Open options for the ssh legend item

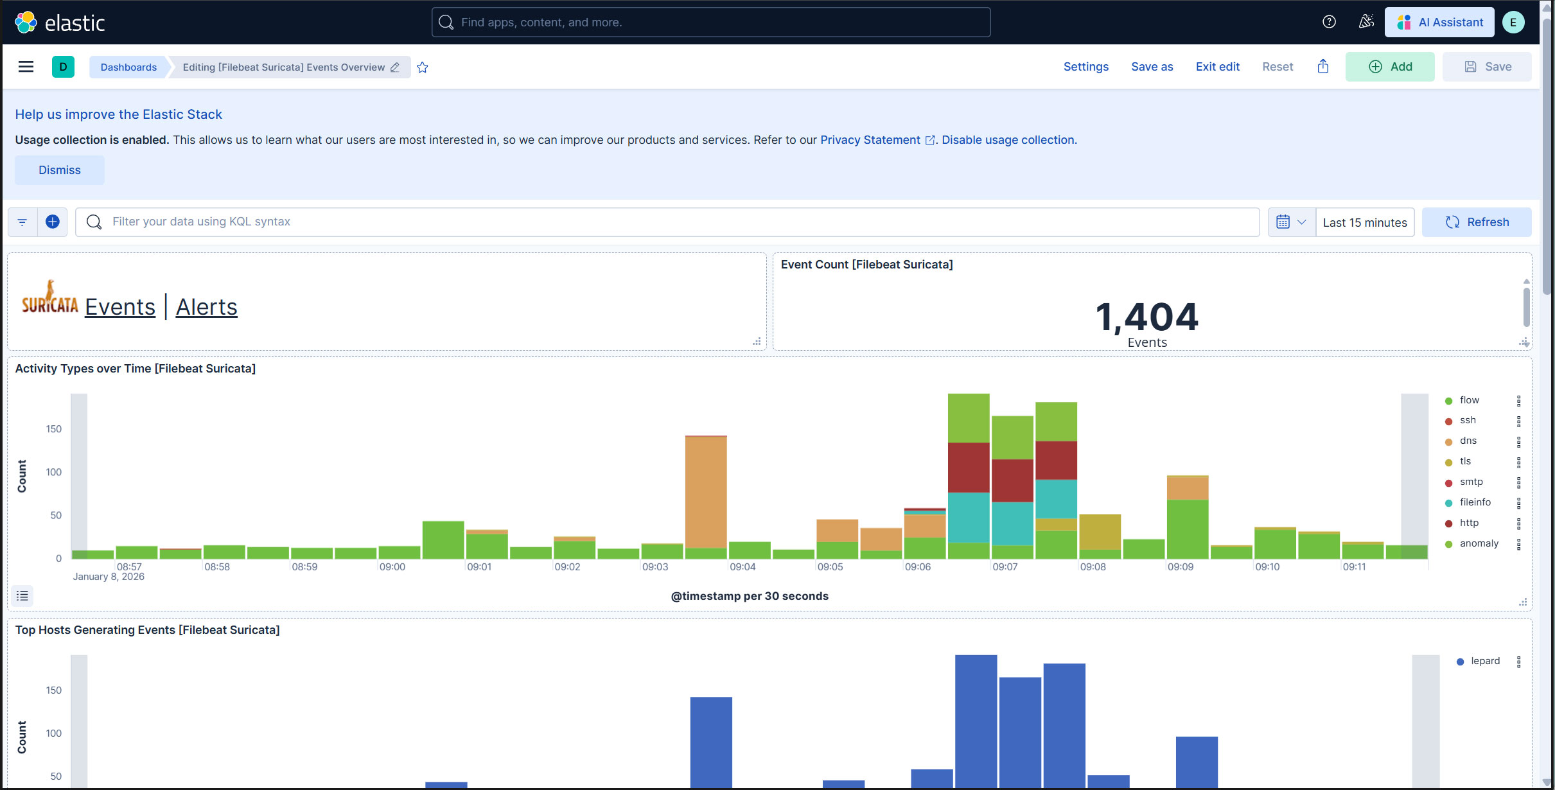pos(1518,421)
